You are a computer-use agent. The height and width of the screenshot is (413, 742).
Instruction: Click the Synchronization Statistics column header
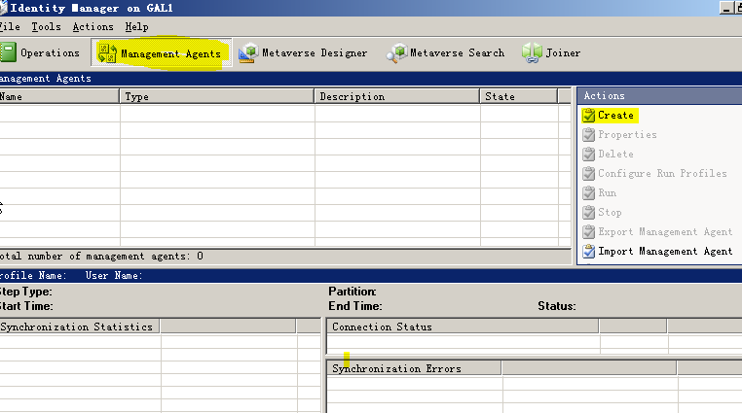(x=80, y=327)
